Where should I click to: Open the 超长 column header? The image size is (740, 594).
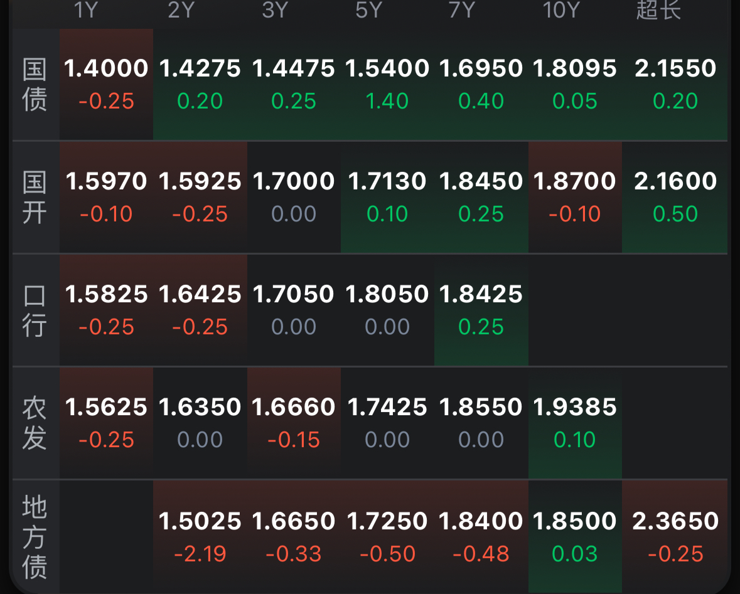[x=658, y=11]
